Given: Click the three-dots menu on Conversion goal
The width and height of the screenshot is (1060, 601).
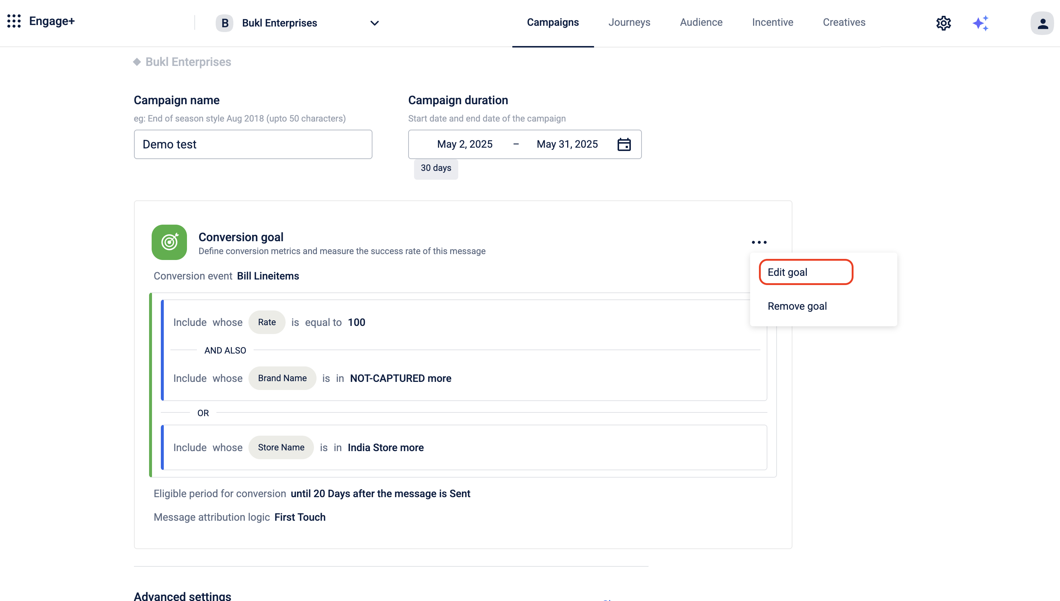Looking at the screenshot, I should pyautogui.click(x=759, y=242).
